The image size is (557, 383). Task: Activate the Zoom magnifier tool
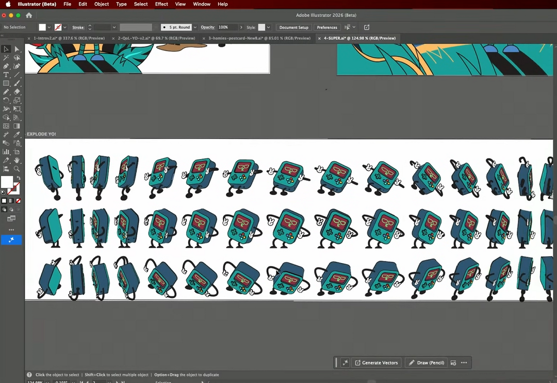pos(17,168)
